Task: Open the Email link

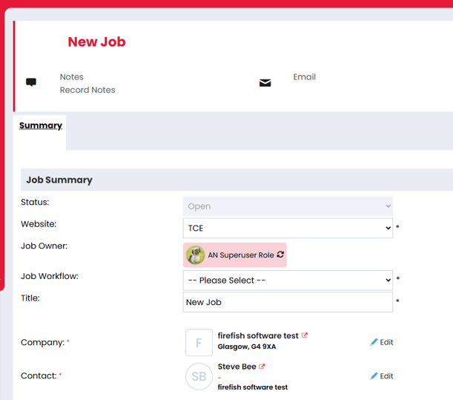Action: coord(305,77)
